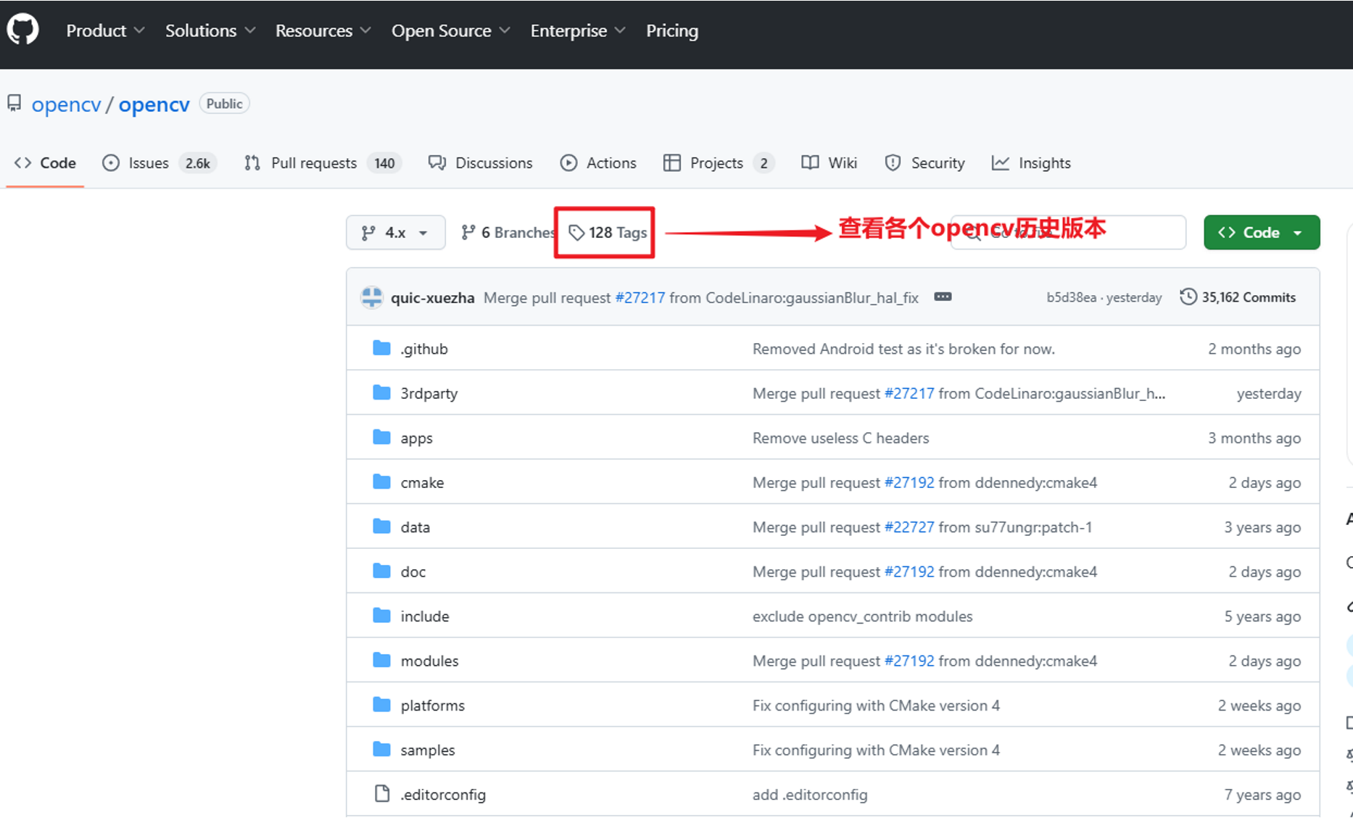
Task: Open the 3rdparty folder
Action: [x=429, y=394]
